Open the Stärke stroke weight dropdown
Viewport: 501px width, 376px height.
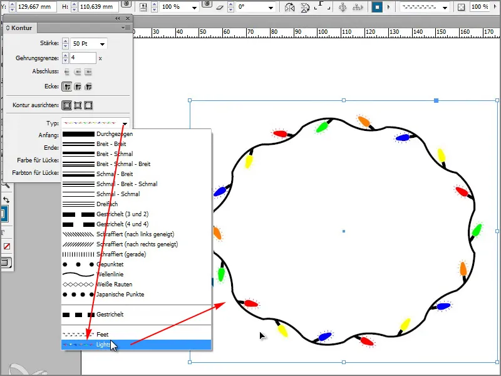[103, 44]
